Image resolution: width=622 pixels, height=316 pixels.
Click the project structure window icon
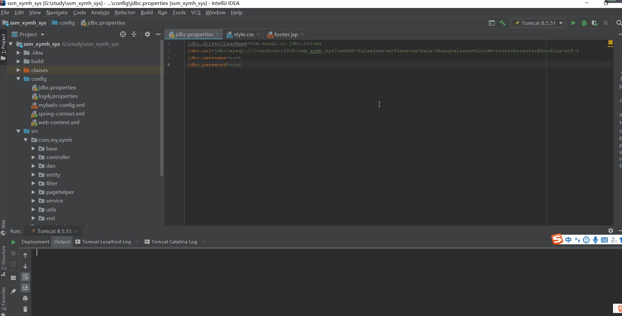[x=492, y=23]
